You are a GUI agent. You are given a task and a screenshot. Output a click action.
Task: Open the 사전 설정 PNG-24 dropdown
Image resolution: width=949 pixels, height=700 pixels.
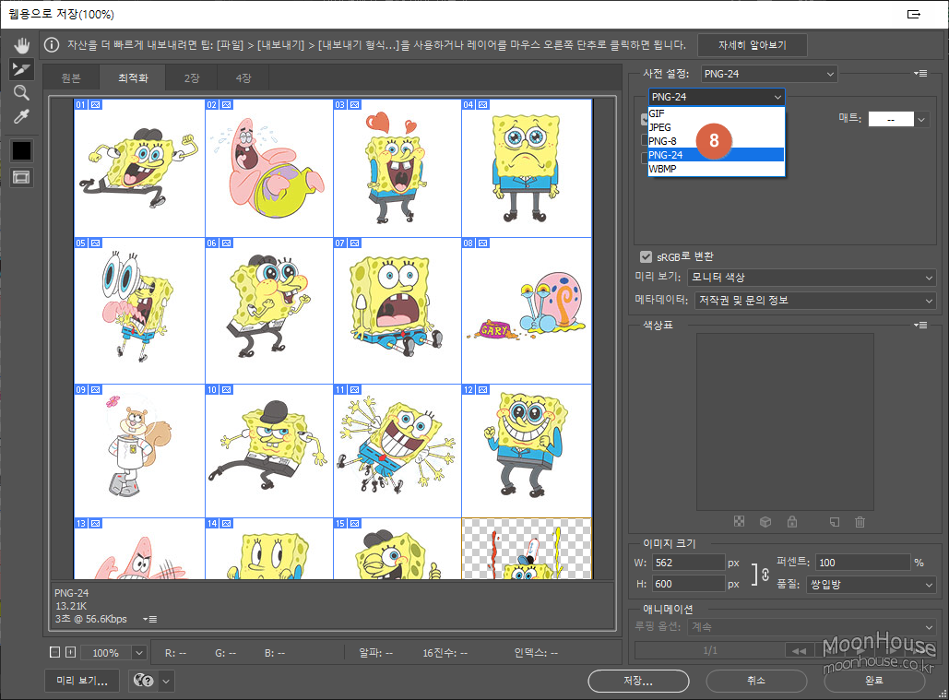click(x=768, y=74)
